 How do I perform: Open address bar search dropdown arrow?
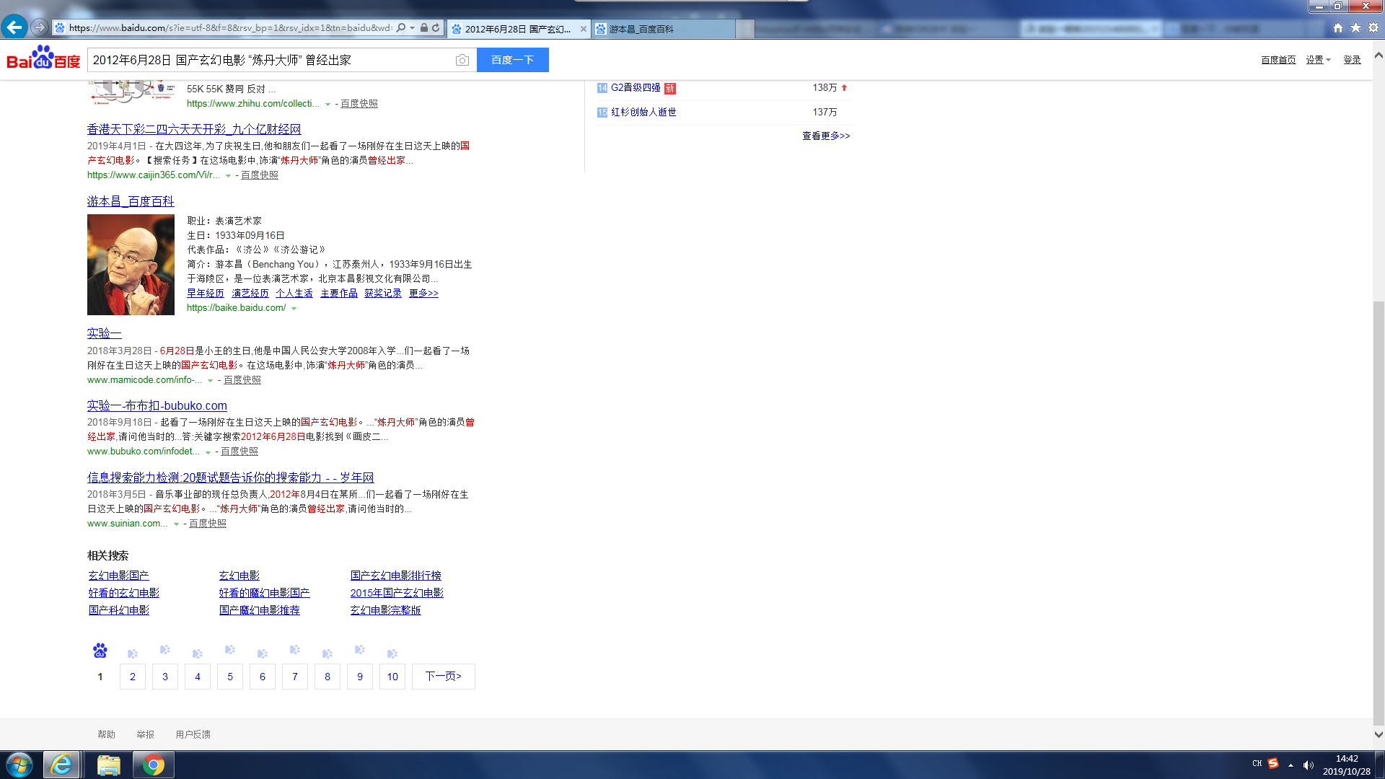coord(412,28)
